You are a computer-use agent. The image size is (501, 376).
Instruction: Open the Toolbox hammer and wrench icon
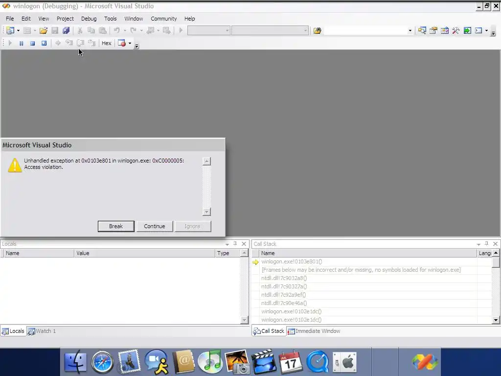[x=455, y=30]
